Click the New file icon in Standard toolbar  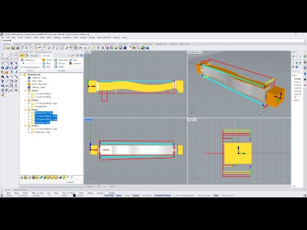[4, 48]
